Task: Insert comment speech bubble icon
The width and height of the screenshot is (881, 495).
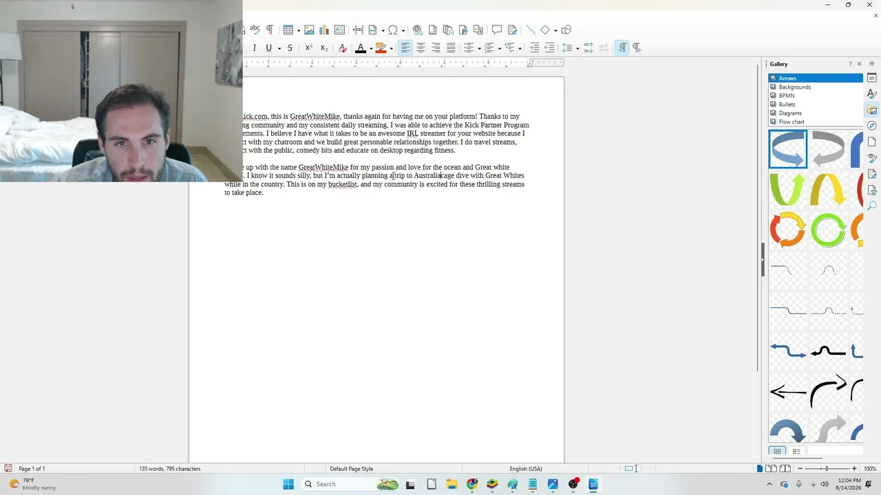Action: click(496, 30)
